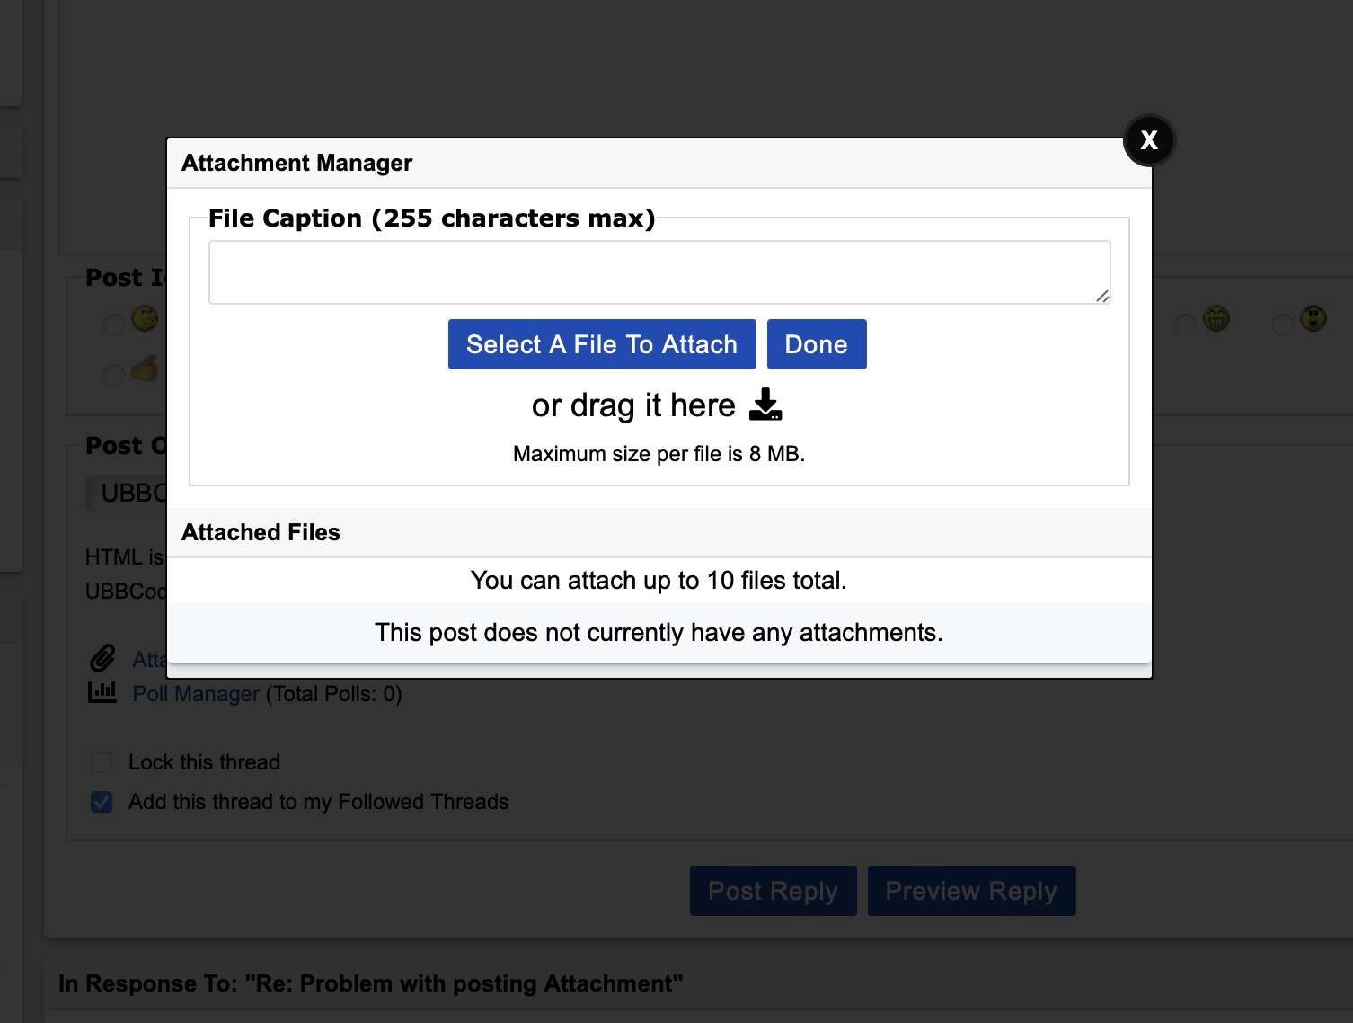Image resolution: width=1353 pixels, height=1023 pixels.
Task: Click the grinning emoji post icon
Action: (x=1216, y=318)
